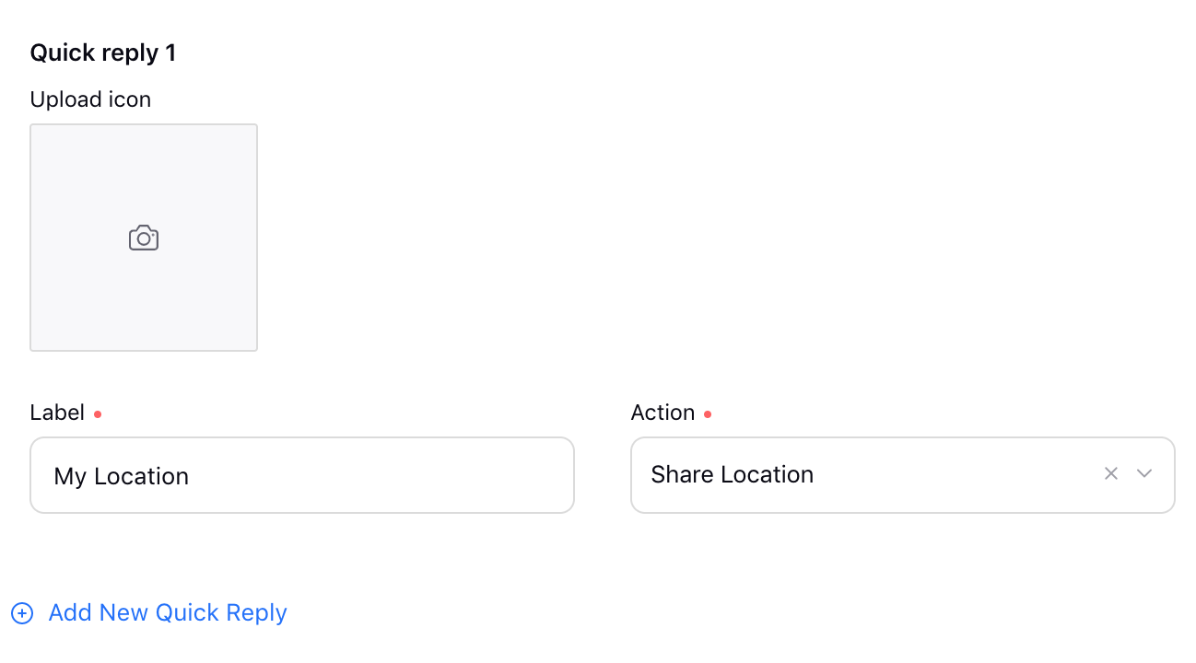Add New Quick Reply

point(168,613)
